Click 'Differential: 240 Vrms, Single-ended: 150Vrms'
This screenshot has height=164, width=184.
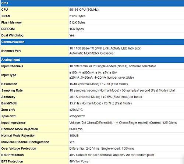tap(102, 149)
